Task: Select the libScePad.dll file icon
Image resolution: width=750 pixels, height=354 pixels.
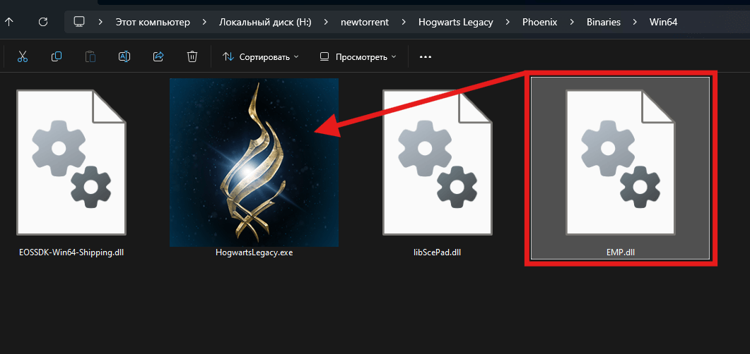Action: [437, 163]
